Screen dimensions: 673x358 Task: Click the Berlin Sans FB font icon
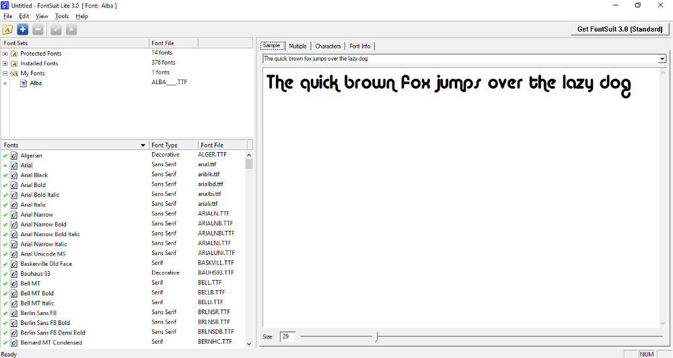click(x=14, y=313)
